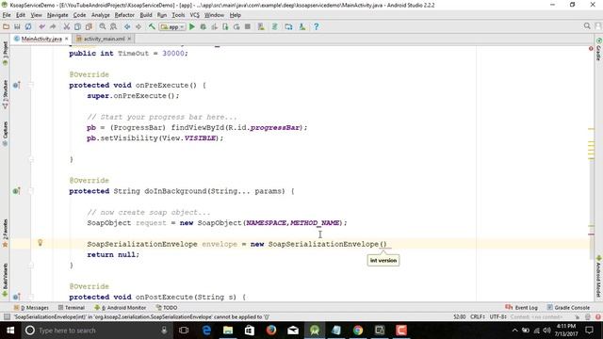The height and width of the screenshot is (339, 603).
Task: Switch to the MainActivity.java tab
Action: pyautogui.click(x=41, y=39)
